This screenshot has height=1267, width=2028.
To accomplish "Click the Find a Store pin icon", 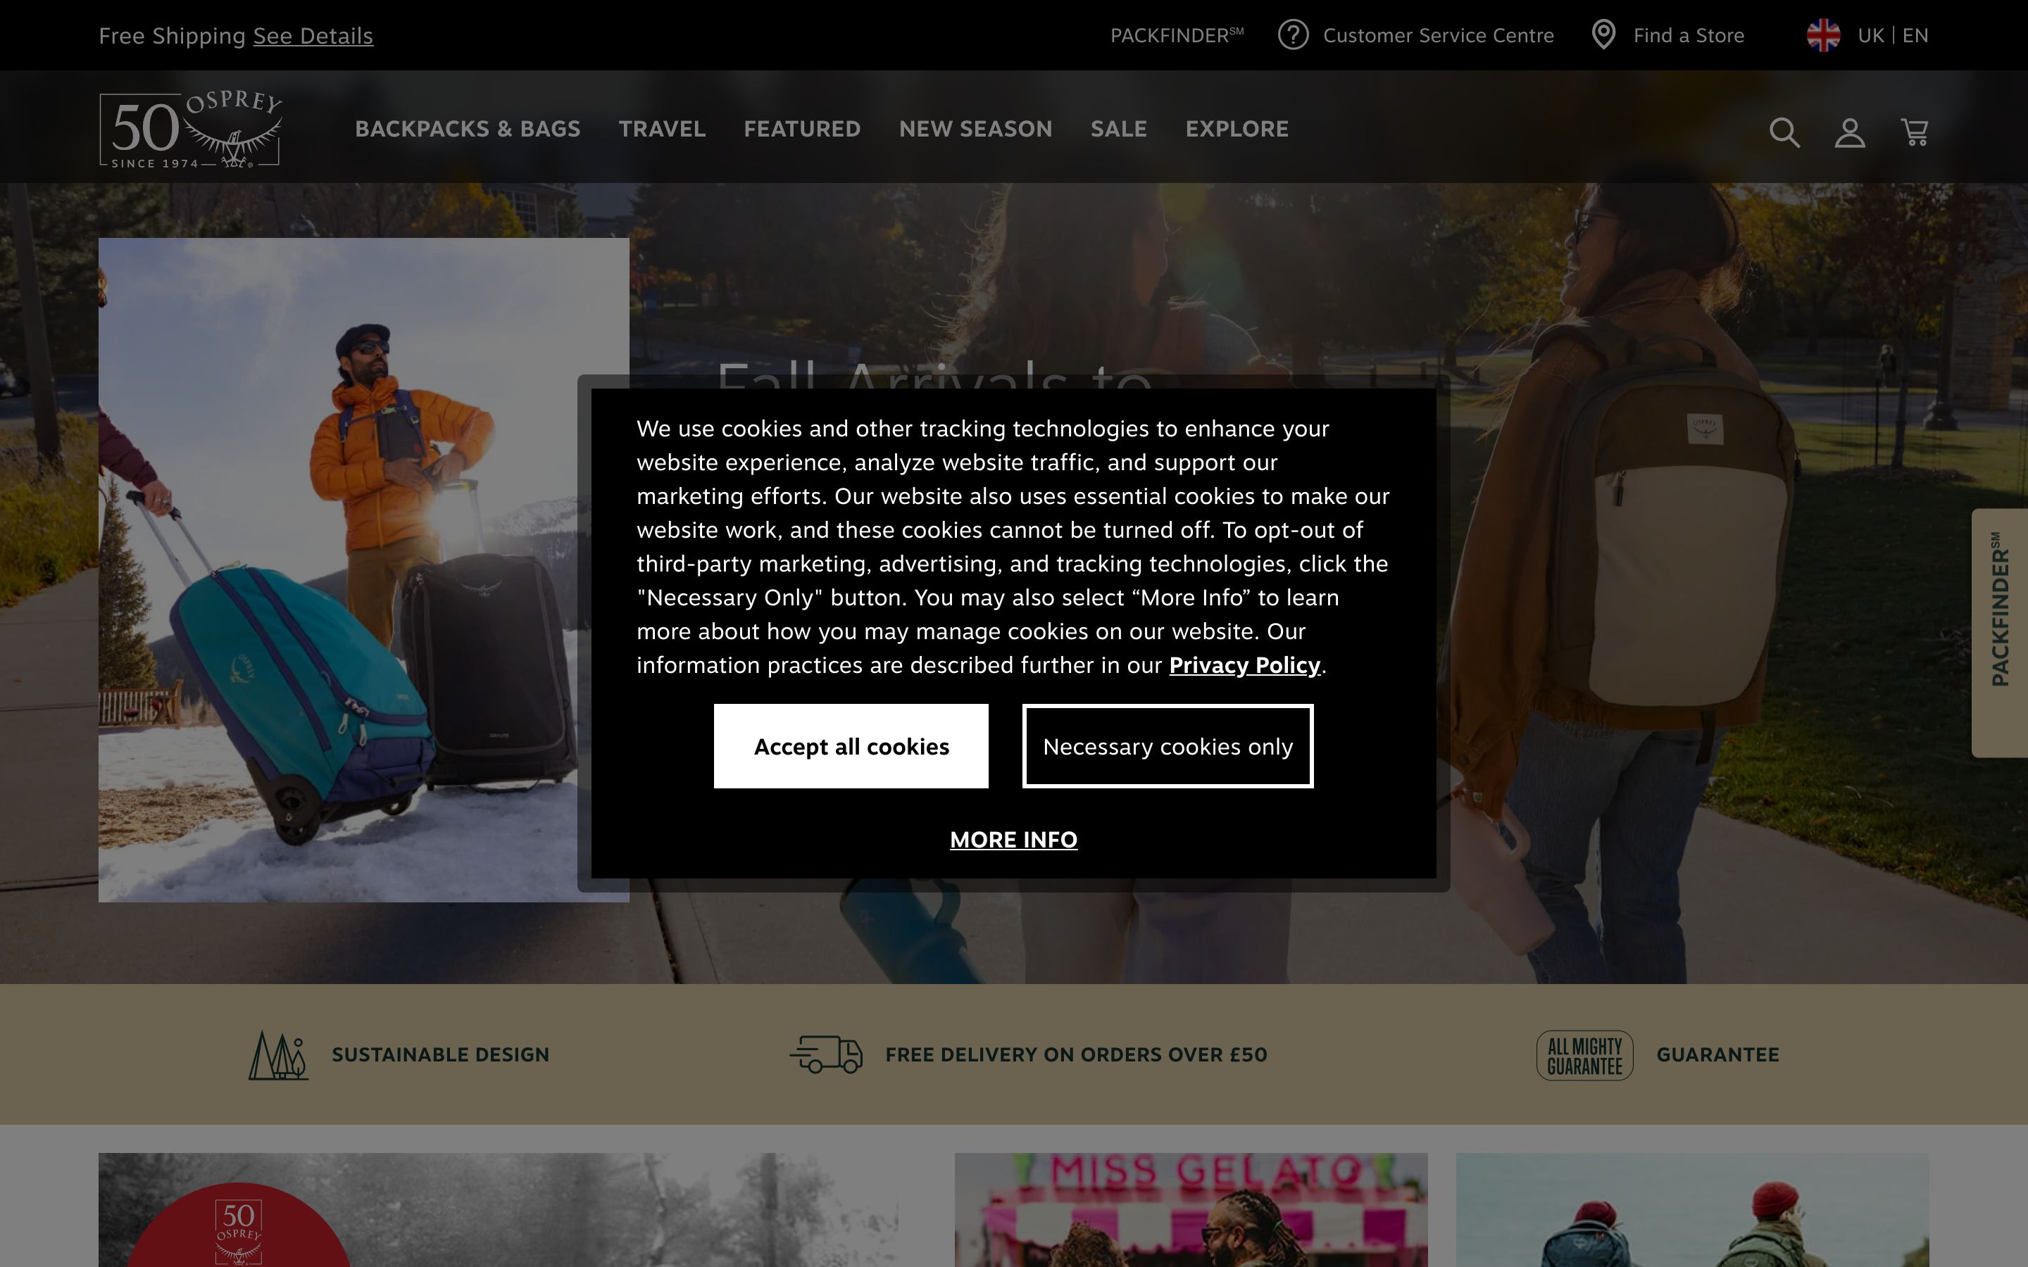I will (1603, 35).
